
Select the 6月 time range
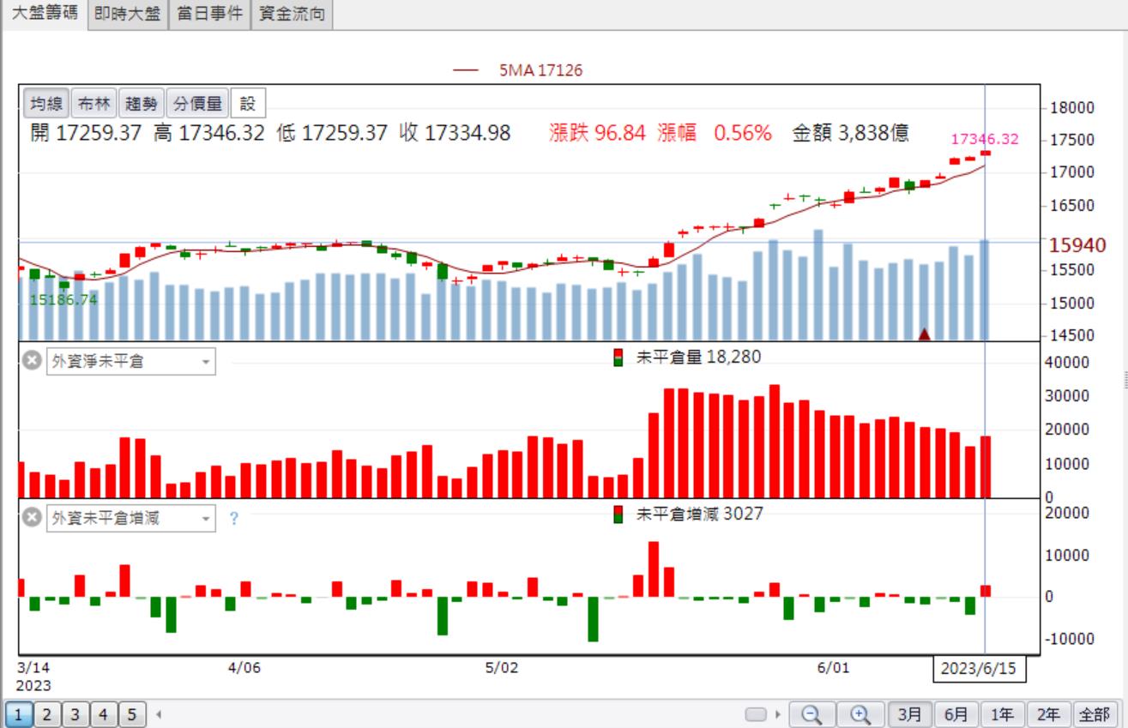point(958,713)
